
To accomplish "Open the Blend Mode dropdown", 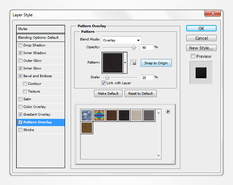I will click(x=121, y=40).
